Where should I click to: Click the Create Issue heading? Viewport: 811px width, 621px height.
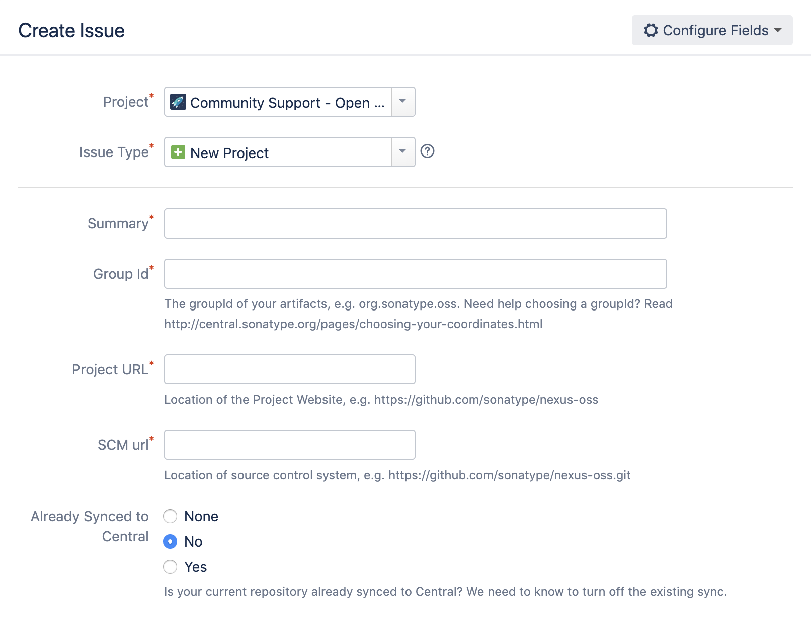(x=71, y=31)
